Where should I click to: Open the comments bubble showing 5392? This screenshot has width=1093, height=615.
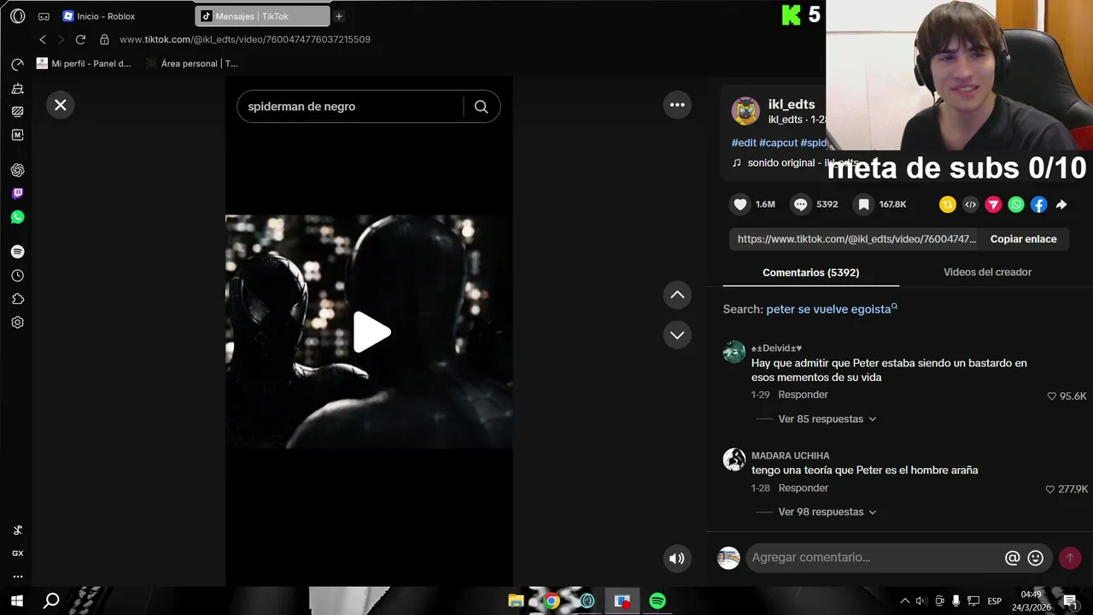coord(800,204)
